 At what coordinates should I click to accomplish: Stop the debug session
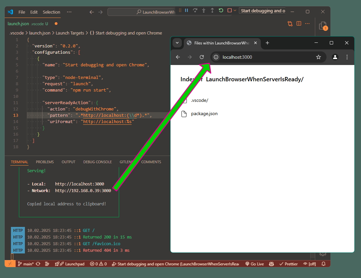click(x=230, y=10)
